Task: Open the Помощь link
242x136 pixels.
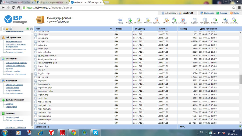Action: click(223, 13)
